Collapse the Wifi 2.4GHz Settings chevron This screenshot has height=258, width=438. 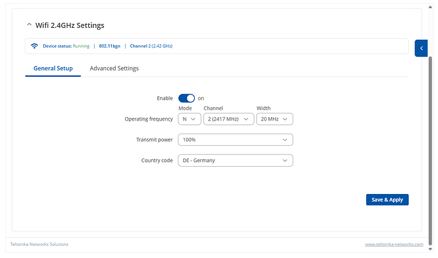tap(29, 25)
